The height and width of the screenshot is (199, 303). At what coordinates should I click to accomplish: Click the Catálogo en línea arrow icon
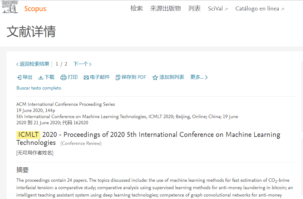(282, 9)
